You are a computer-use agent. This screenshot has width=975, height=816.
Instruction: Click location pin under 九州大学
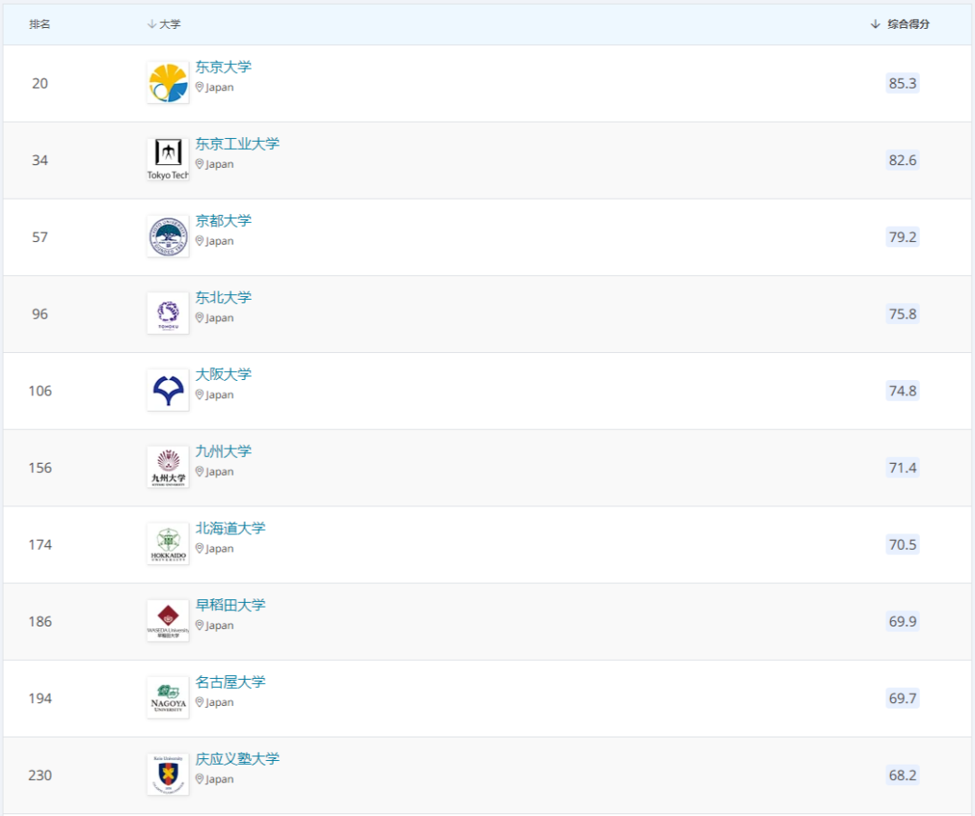tap(200, 471)
